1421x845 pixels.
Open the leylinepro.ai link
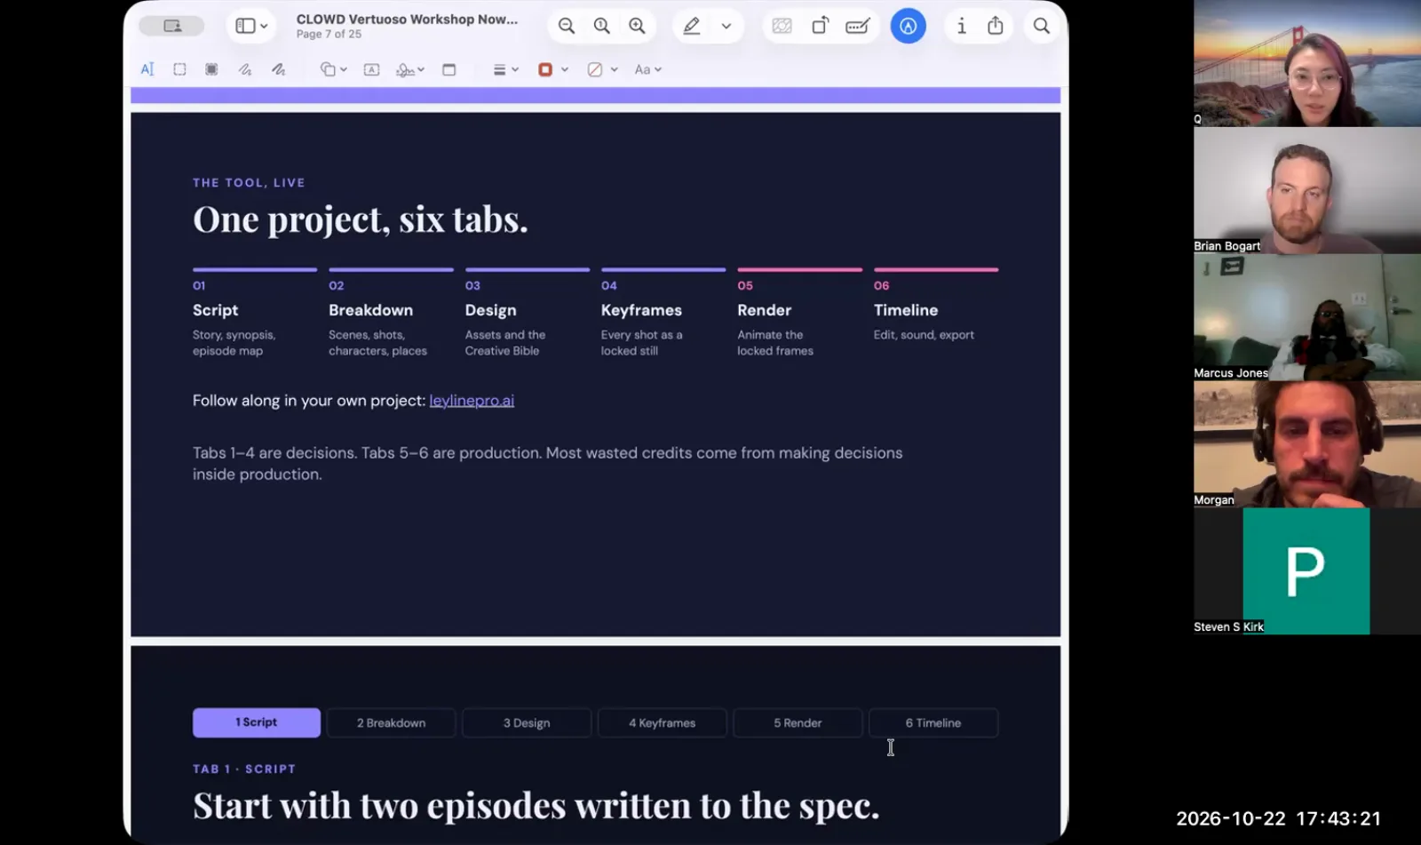tap(472, 401)
